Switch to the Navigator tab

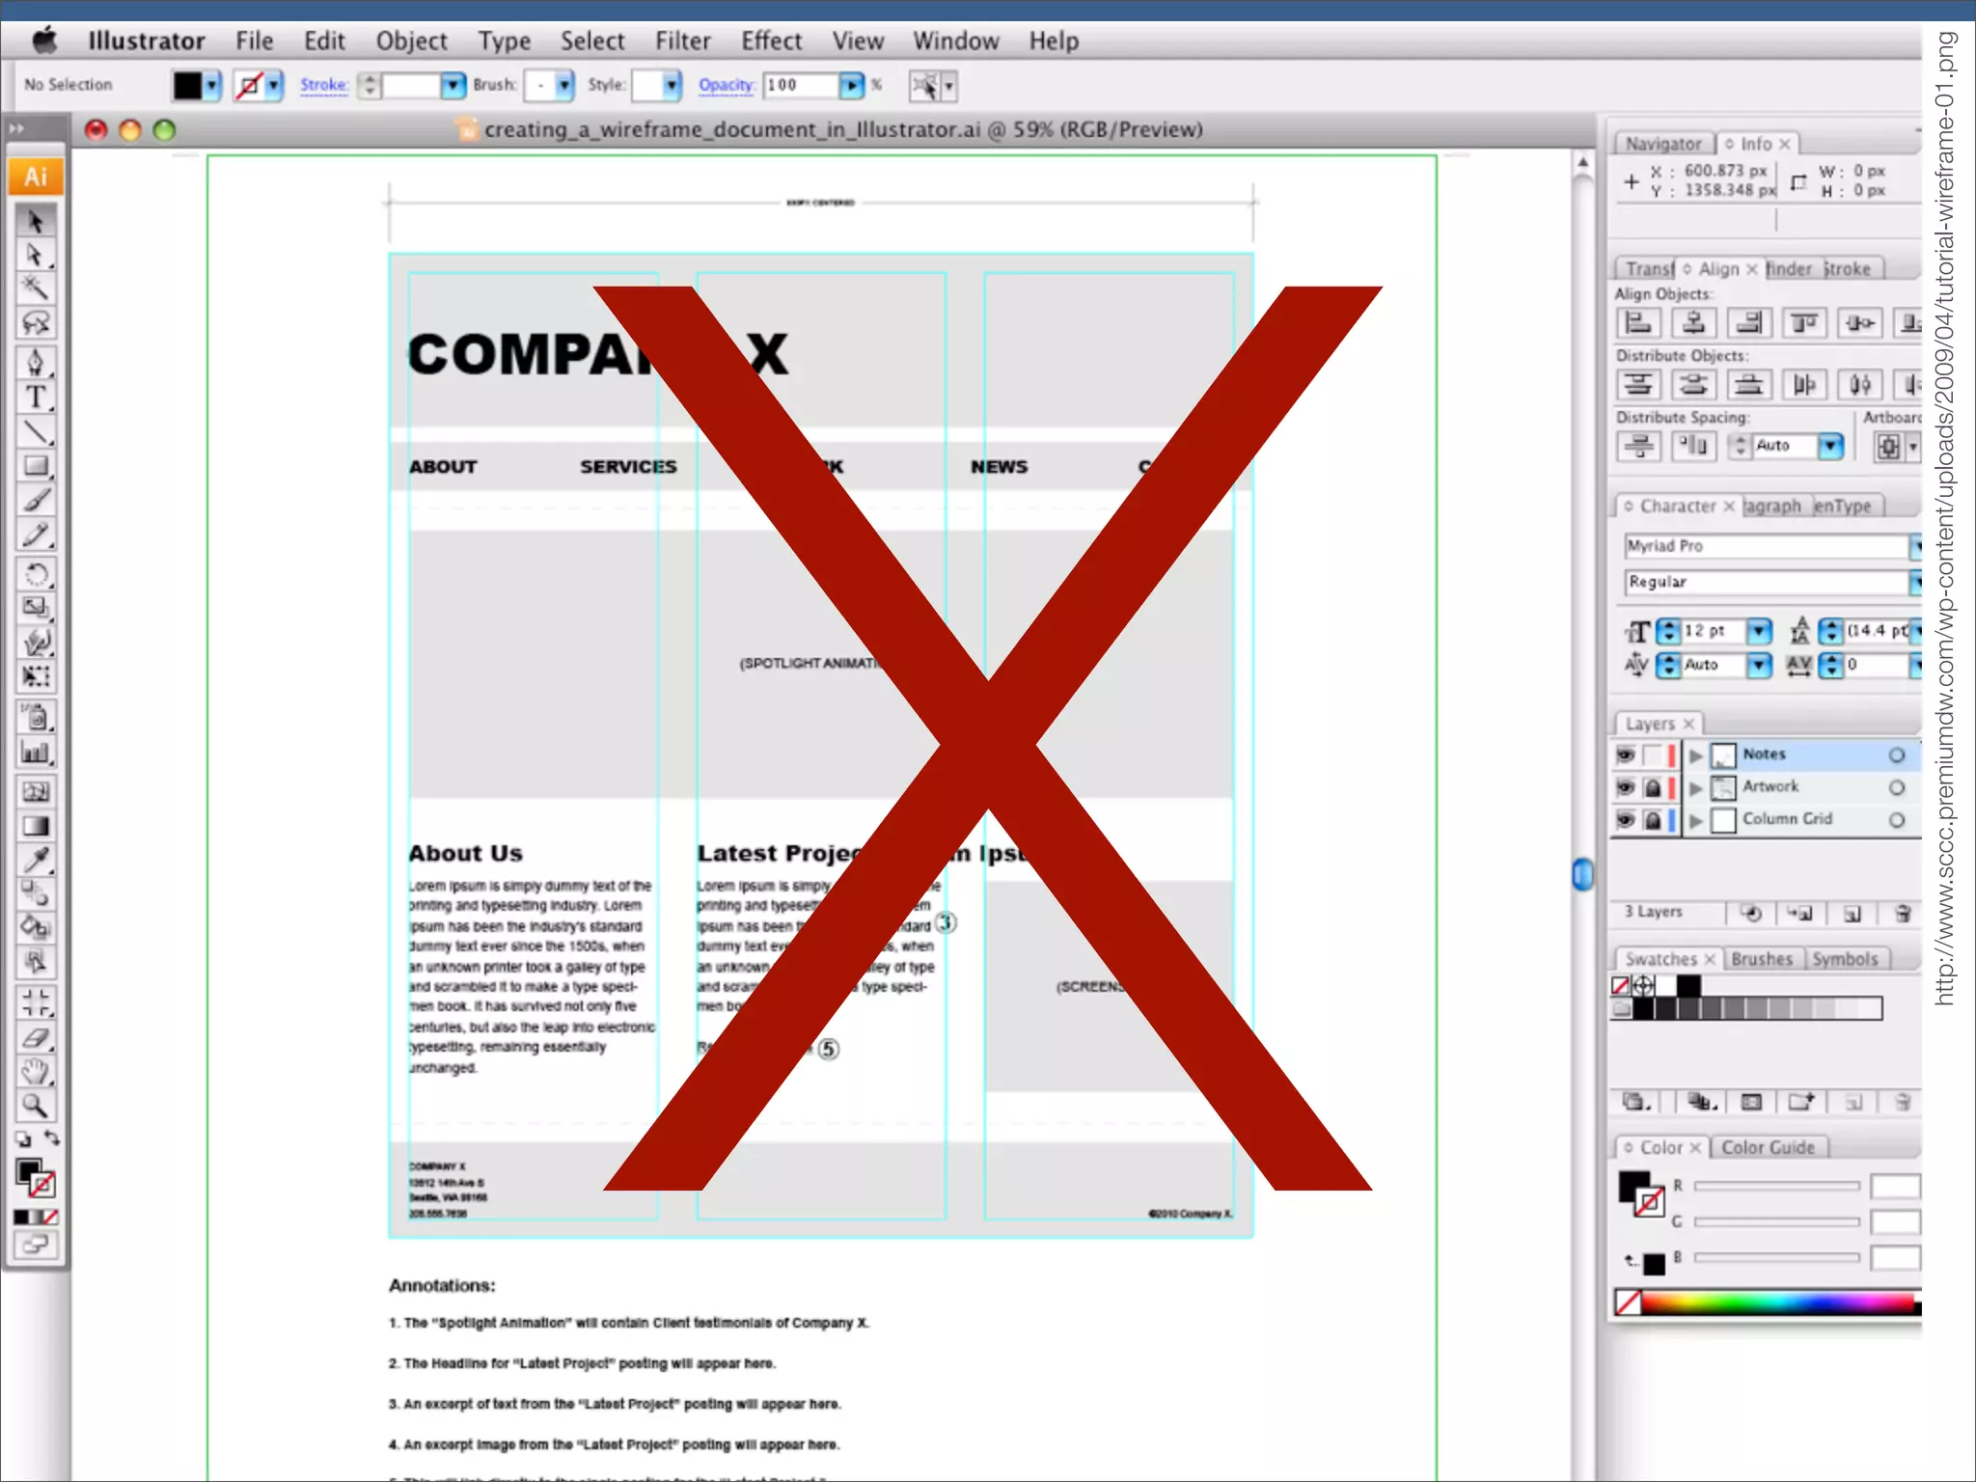(1663, 144)
